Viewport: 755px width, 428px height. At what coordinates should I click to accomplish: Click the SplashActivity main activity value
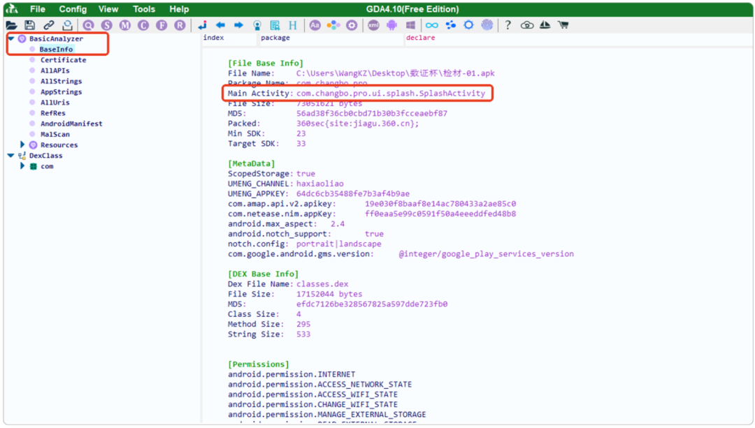tap(391, 94)
